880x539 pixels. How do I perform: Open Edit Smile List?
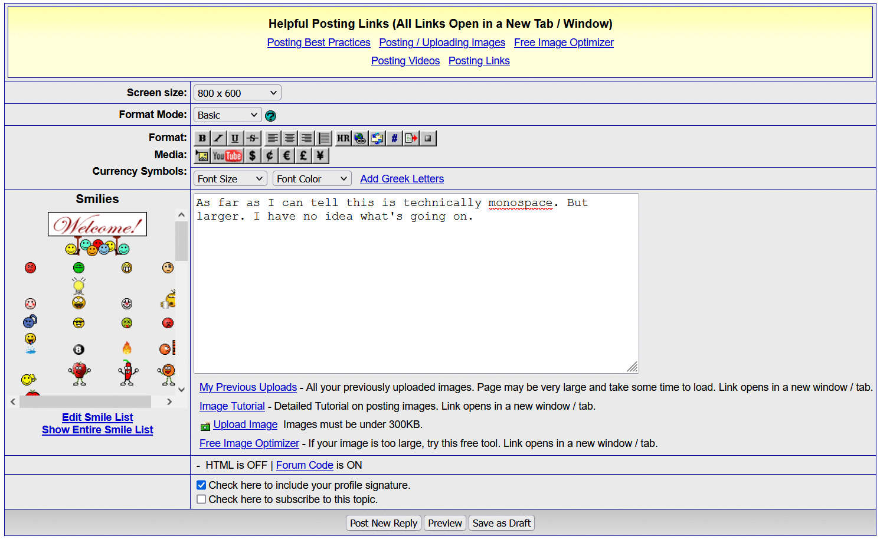click(x=97, y=417)
